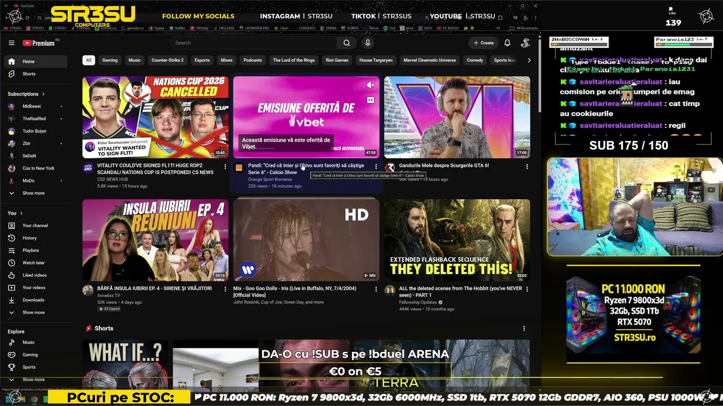The width and height of the screenshot is (723, 406).
Task: Click the Fellowship Updates channel avatar
Action: (x=390, y=290)
